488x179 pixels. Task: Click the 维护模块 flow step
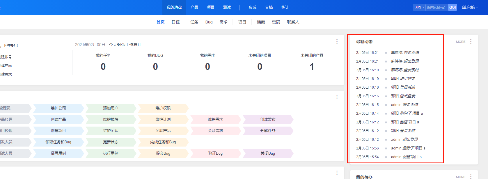pos(111,119)
